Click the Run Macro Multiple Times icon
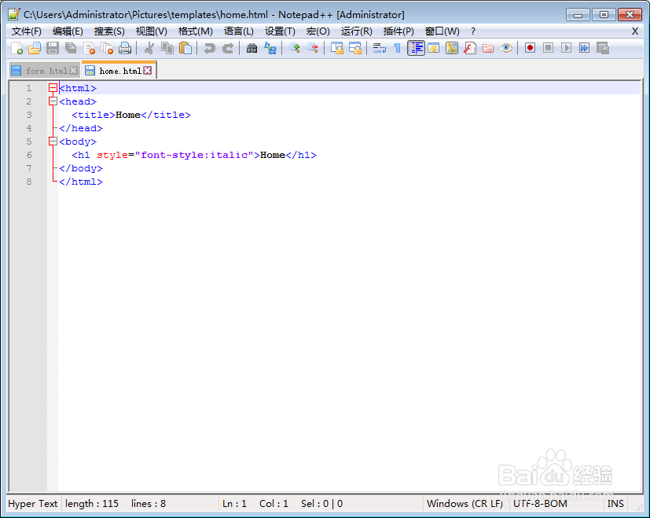This screenshot has height=518, width=650. pos(585,48)
